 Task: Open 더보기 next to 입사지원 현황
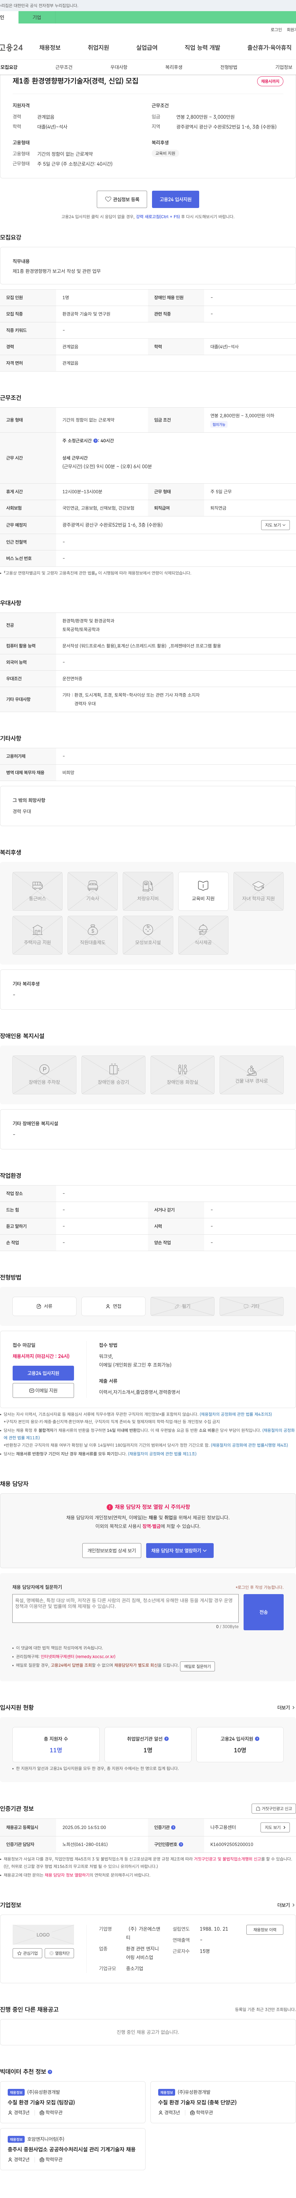286,1707
